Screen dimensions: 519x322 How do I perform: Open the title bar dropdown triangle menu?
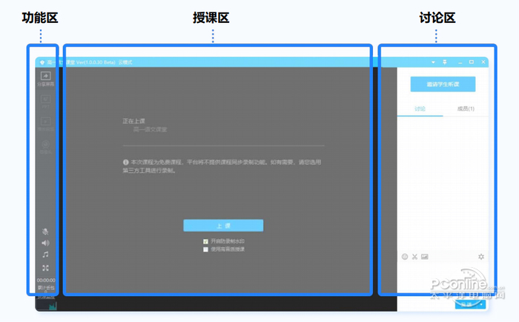433,62
